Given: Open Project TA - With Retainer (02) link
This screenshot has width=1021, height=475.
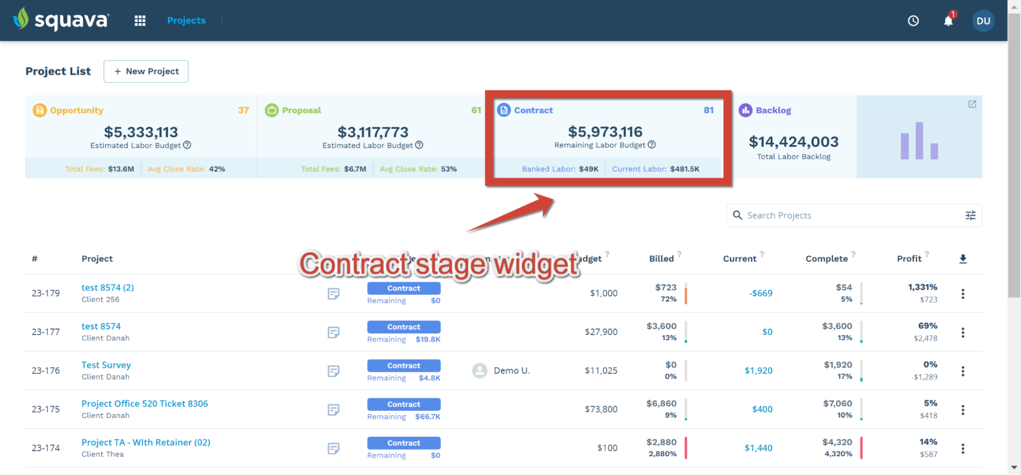Looking at the screenshot, I should coord(146,442).
